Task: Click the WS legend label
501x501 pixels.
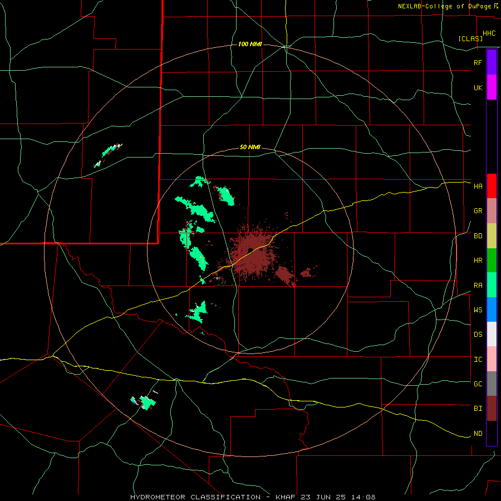Action: (x=478, y=310)
